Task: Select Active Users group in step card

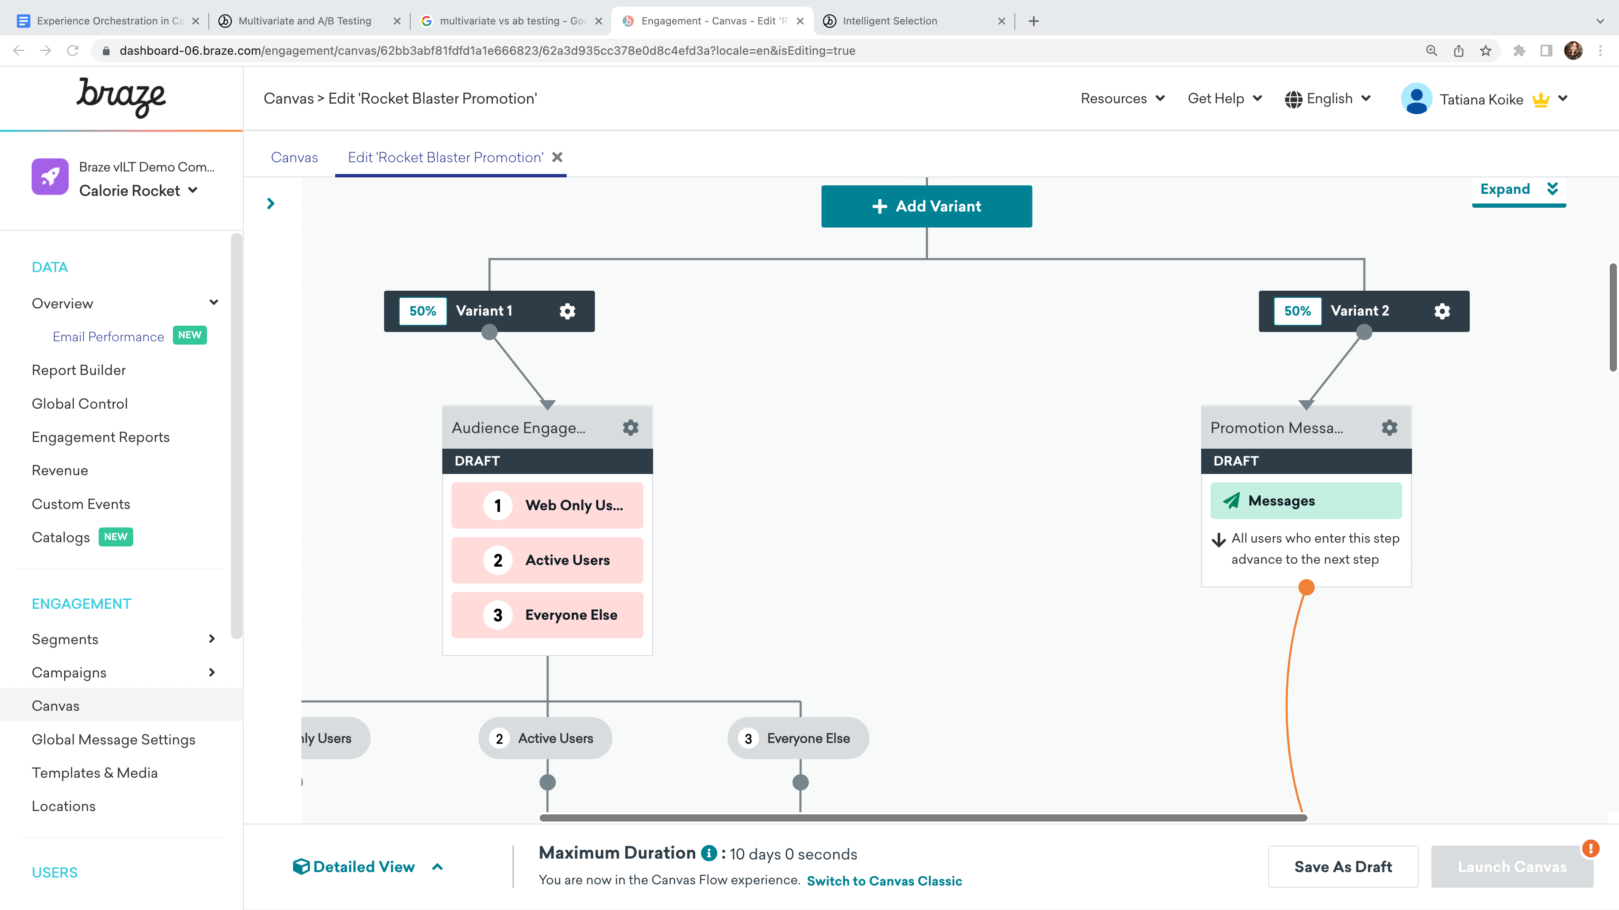Action: [547, 560]
